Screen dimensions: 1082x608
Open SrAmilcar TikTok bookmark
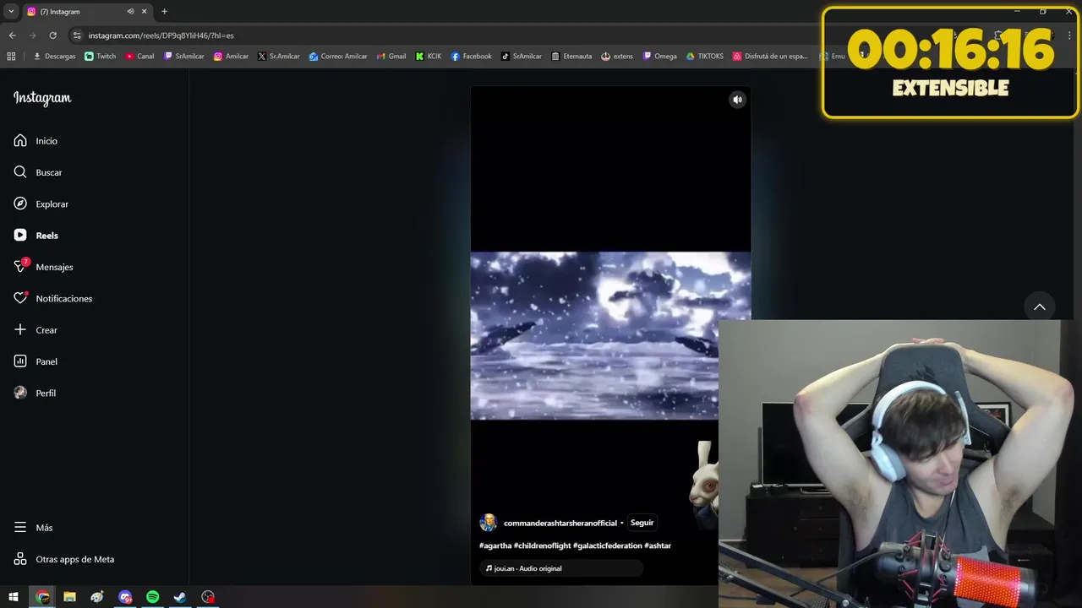click(x=522, y=57)
